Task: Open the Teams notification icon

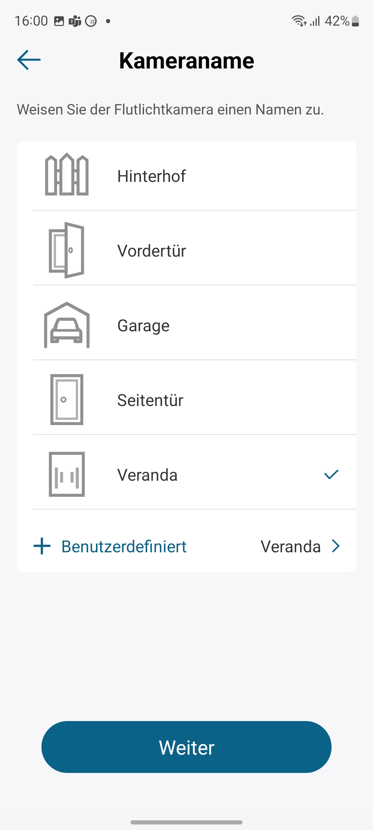Action: point(75,21)
